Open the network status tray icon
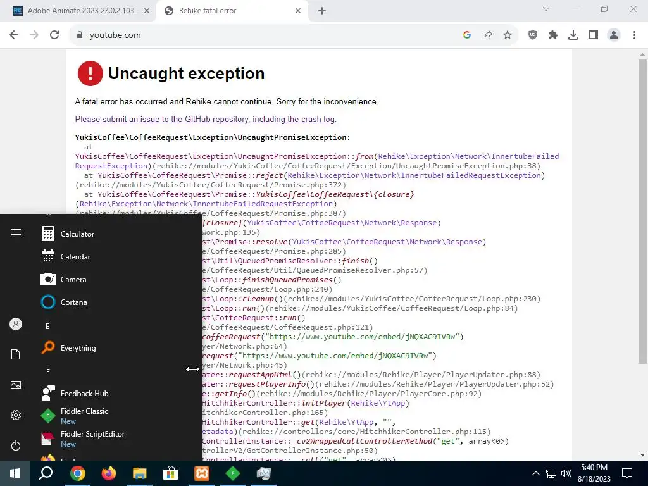The width and height of the screenshot is (648, 486). pos(551,473)
